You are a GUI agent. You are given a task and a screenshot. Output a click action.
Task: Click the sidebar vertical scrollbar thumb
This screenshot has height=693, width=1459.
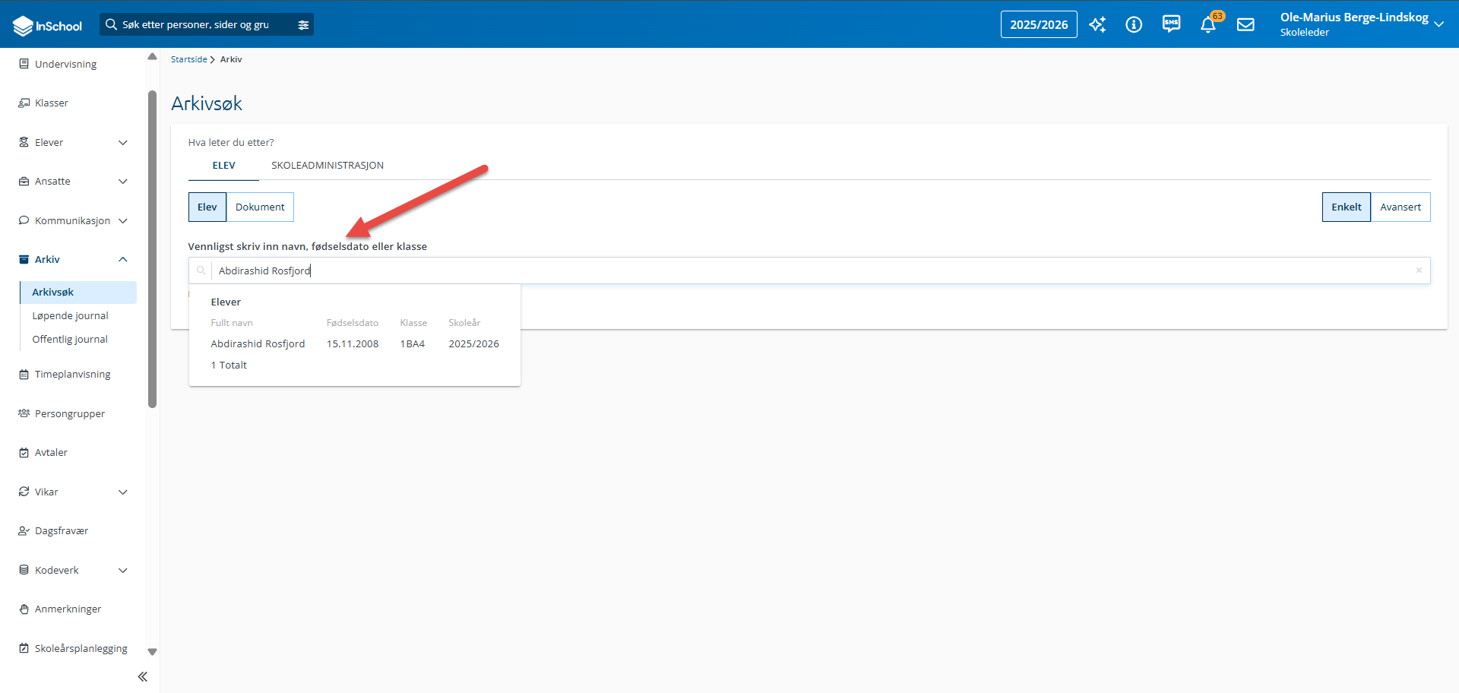point(152,249)
